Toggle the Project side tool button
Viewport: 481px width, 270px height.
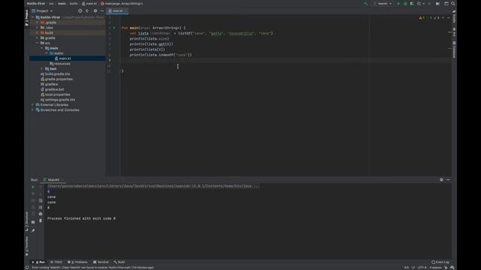click(27, 17)
